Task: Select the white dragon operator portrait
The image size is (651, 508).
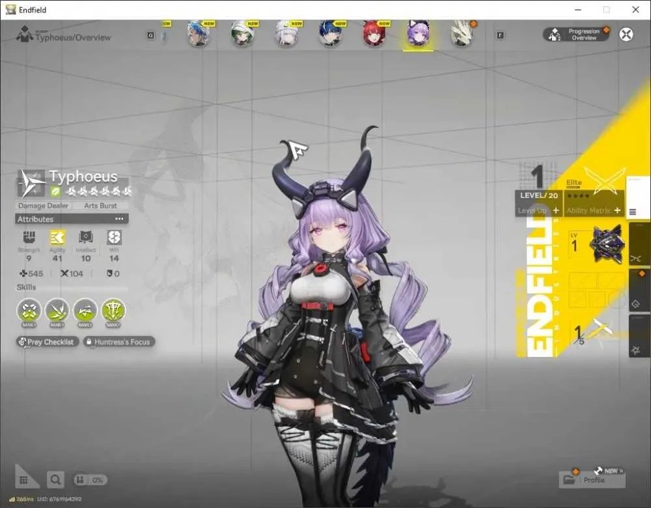Action: click(462, 34)
